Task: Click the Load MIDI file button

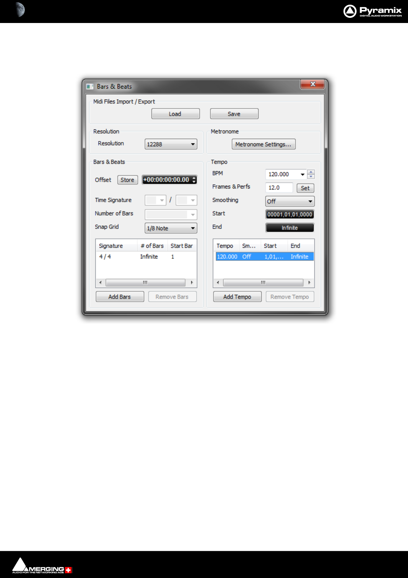Action: 176,114
